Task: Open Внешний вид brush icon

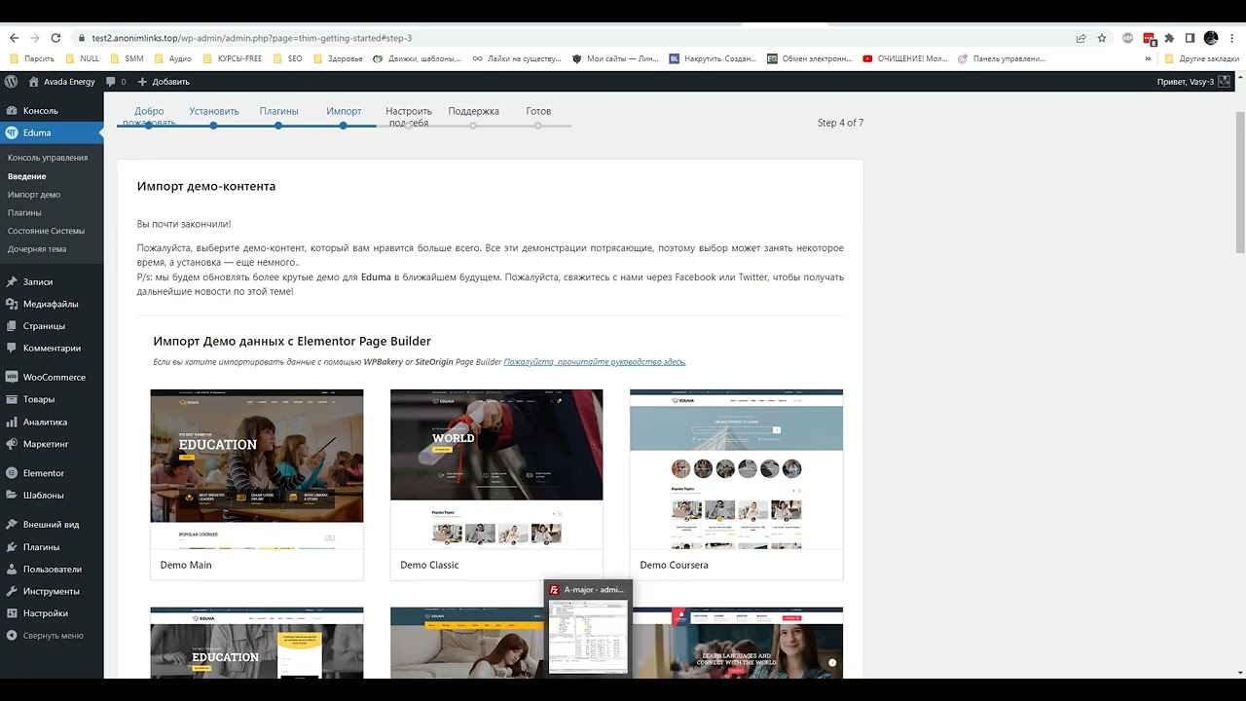Action: tap(12, 525)
